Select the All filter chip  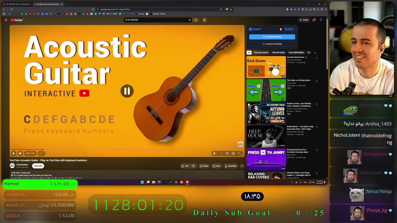(x=249, y=53)
